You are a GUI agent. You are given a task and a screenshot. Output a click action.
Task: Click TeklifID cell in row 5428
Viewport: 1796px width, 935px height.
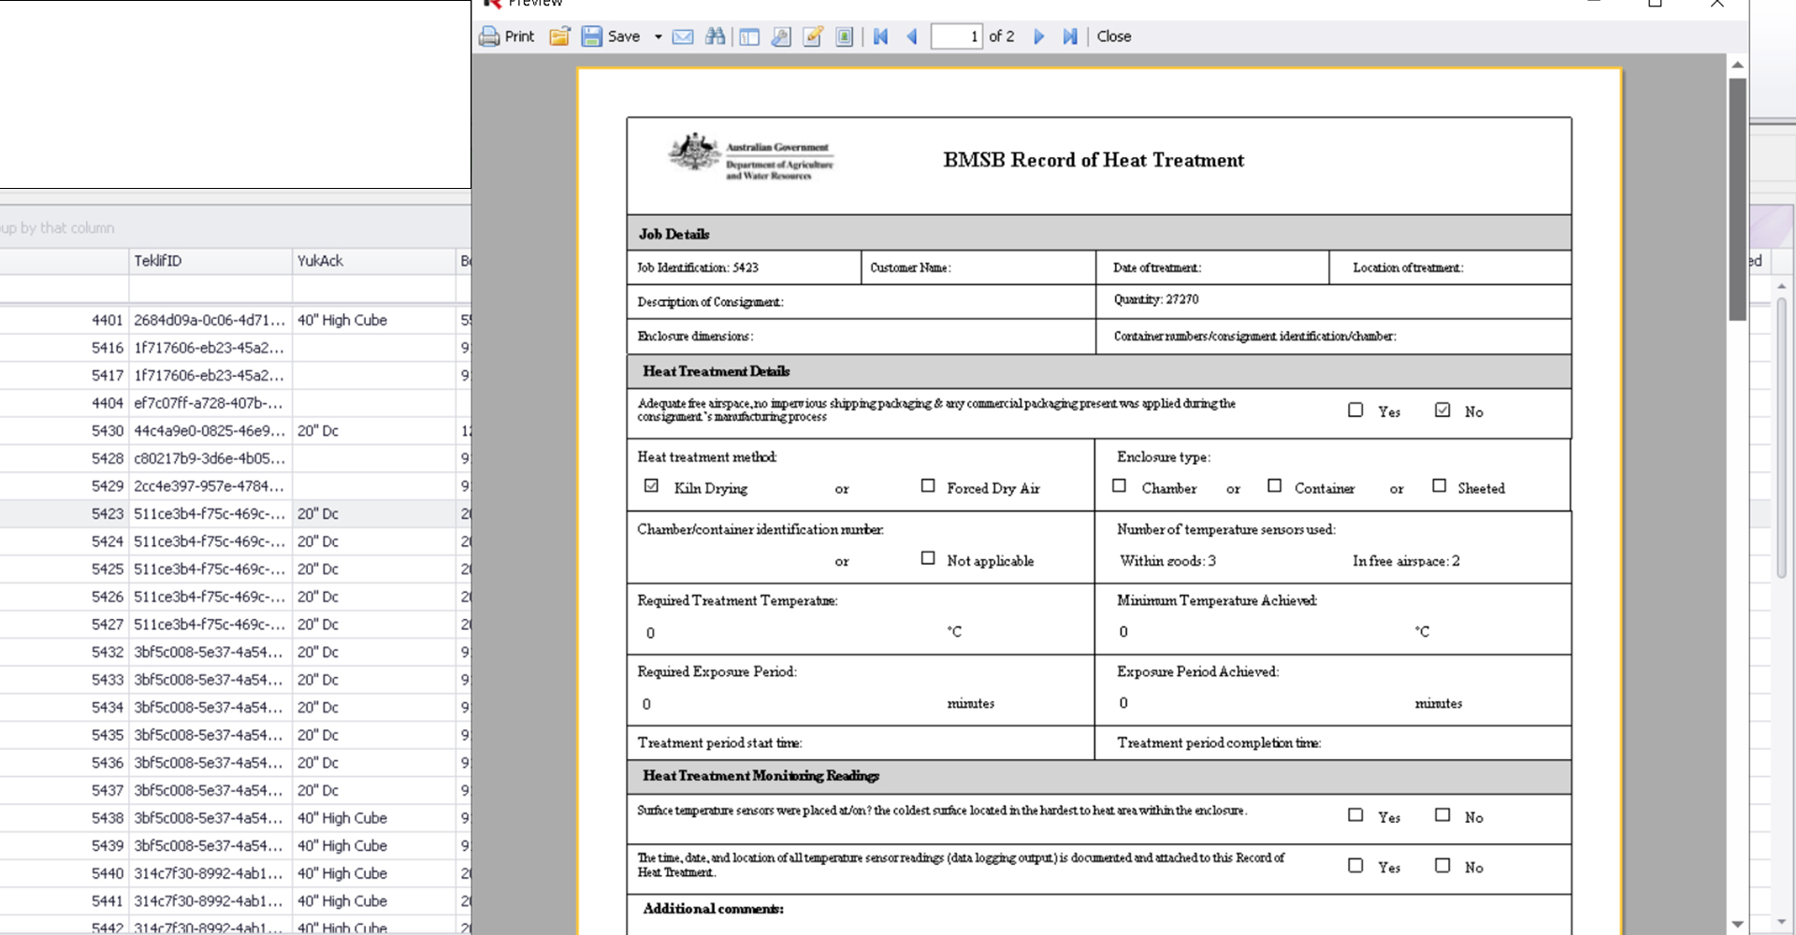click(x=210, y=458)
